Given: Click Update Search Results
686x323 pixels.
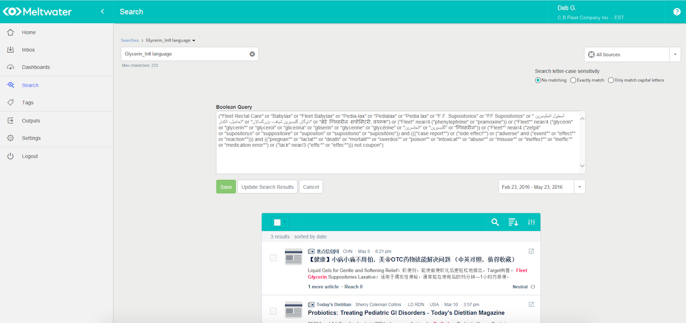Looking at the screenshot, I should coord(267,187).
